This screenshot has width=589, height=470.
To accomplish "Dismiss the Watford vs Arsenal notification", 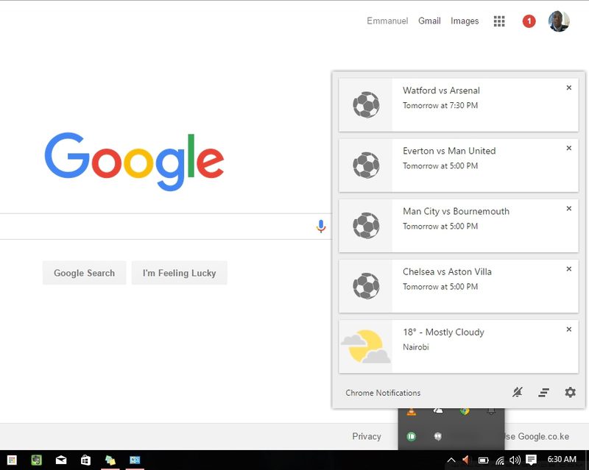I will point(568,88).
